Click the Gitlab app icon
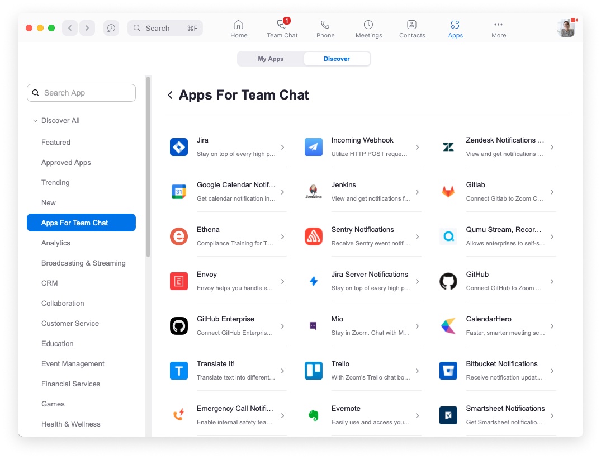 point(448,191)
